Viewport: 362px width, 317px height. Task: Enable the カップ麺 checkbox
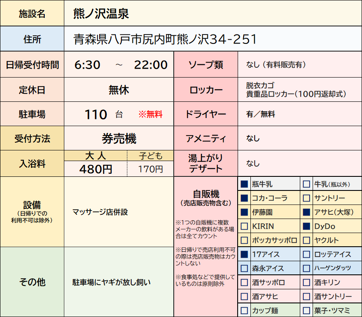pyautogui.click(x=244, y=310)
